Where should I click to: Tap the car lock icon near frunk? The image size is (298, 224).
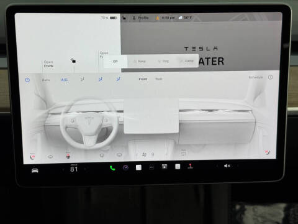(x=73, y=60)
